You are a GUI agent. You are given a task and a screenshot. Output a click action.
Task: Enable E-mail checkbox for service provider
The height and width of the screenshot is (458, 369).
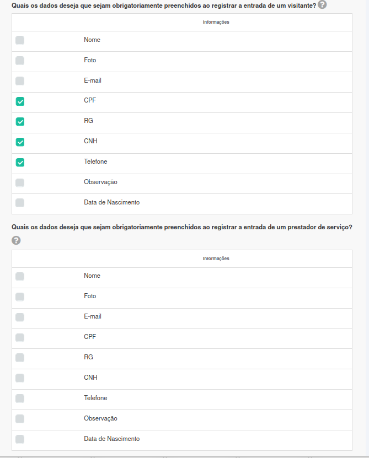(x=20, y=317)
